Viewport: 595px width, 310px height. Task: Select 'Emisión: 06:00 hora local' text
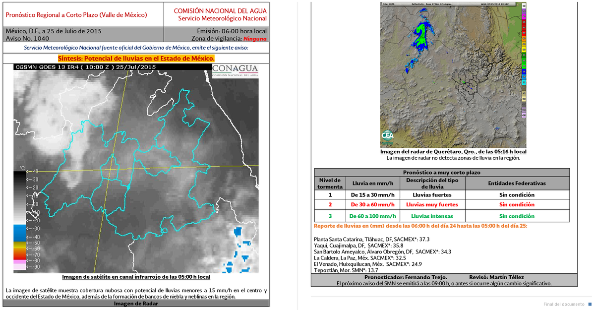point(232,31)
